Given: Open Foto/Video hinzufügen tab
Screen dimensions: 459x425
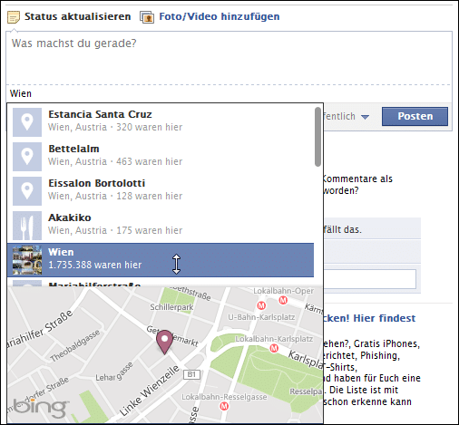Looking at the screenshot, I should click(220, 16).
